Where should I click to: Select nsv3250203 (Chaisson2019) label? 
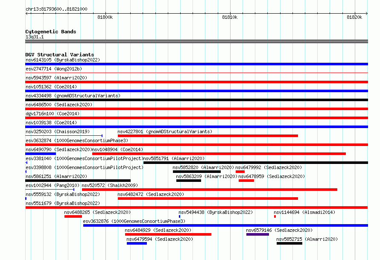click(x=58, y=131)
